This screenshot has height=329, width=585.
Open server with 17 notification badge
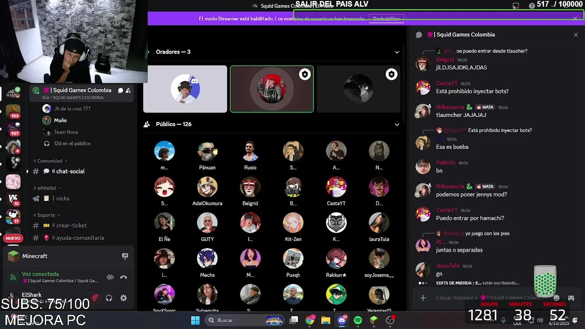tap(13, 217)
